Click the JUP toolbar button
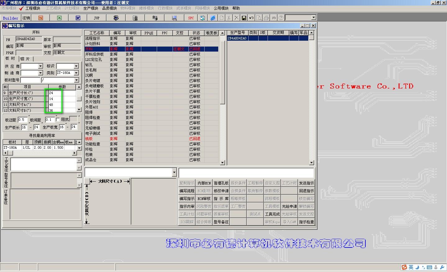The height and width of the screenshot is (272, 447). (97, 18)
